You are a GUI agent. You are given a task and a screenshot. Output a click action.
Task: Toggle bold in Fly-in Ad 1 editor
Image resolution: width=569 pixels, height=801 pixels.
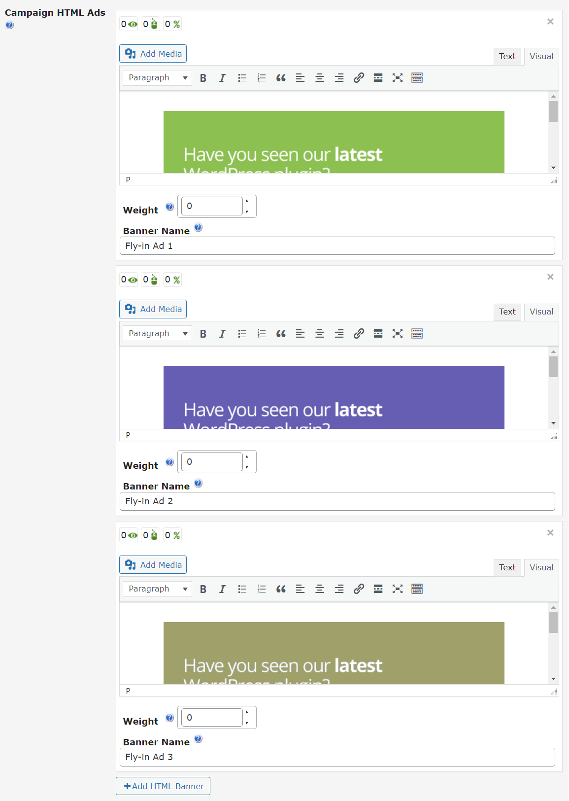(x=203, y=78)
